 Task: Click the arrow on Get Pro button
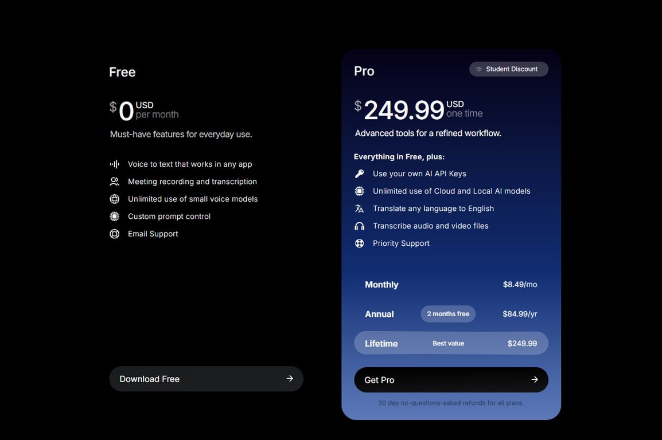pos(535,380)
